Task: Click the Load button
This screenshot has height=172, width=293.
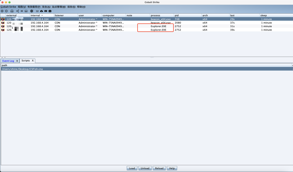Action: coord(132,168)
